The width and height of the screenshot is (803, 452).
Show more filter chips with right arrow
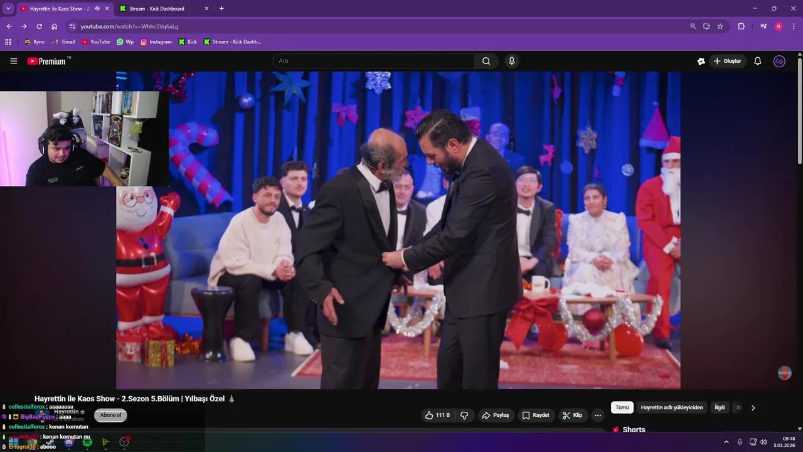753,407
